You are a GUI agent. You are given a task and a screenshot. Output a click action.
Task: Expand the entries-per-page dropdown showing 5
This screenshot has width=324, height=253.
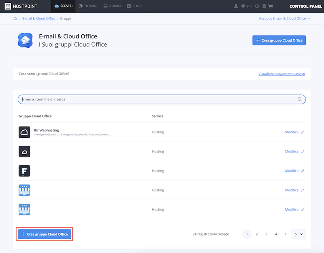pos(298,234)
